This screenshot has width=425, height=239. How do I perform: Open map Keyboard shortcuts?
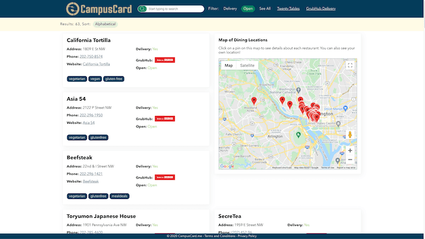pos(282,168)
